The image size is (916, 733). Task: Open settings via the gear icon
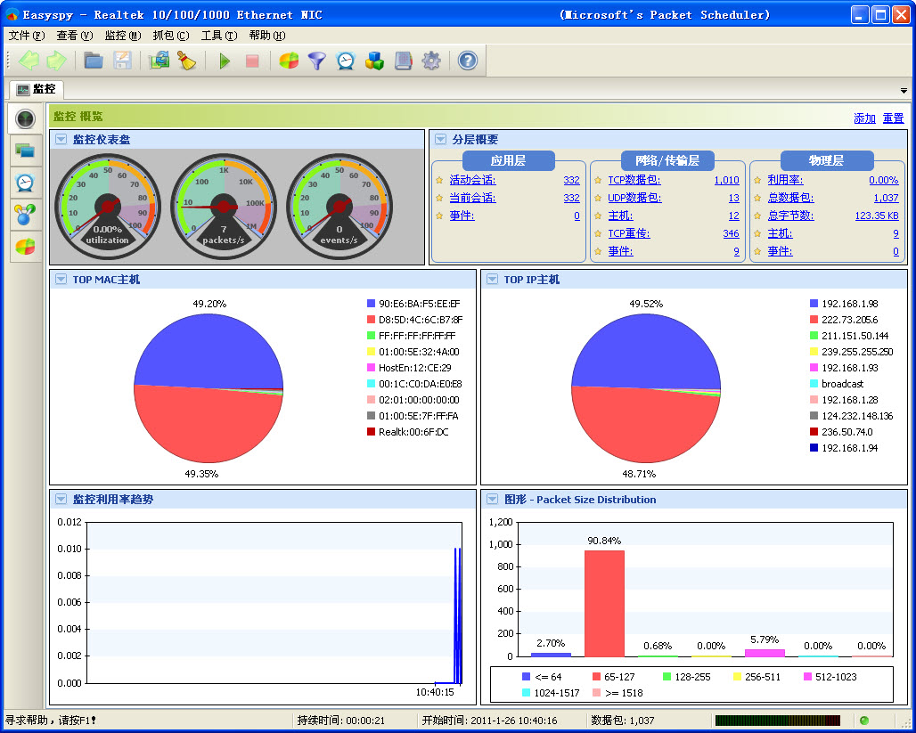click(431, 61)
